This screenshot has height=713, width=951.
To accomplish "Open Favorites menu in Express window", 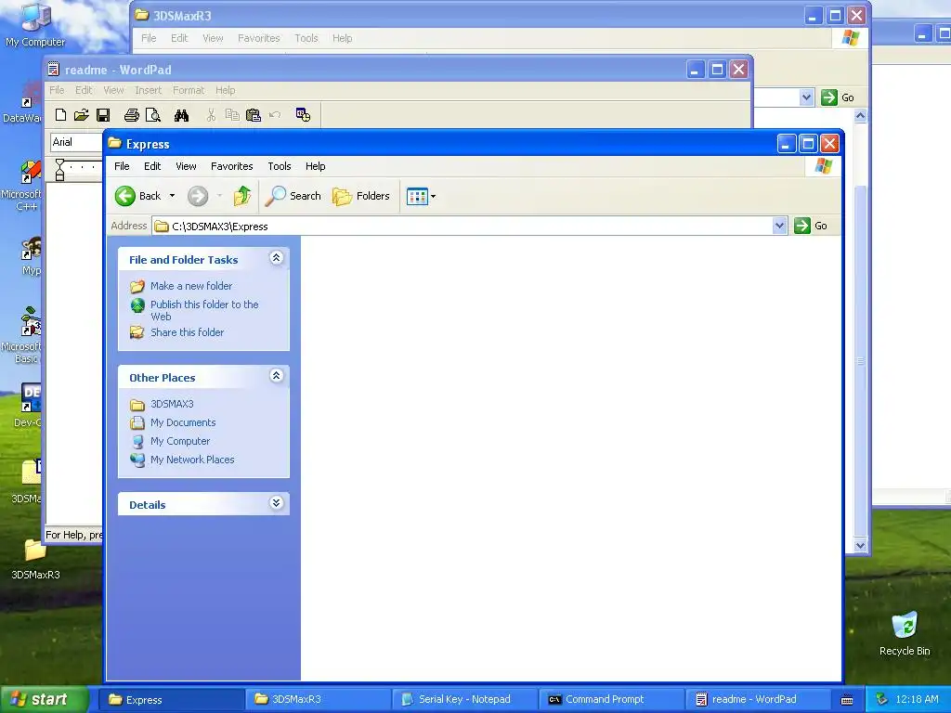I will click(231, 166).
